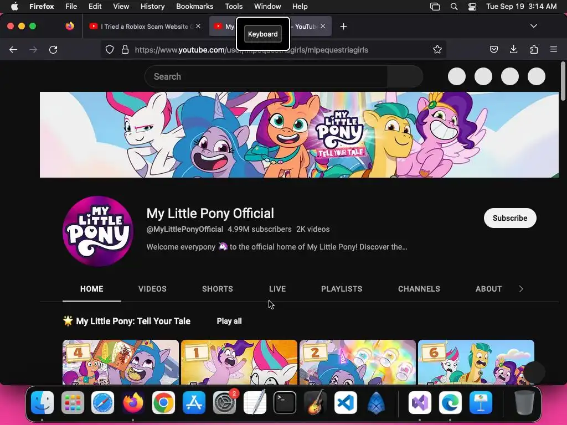Open My Little Pony: Tell Your Tale playlist title

(133, 321)
